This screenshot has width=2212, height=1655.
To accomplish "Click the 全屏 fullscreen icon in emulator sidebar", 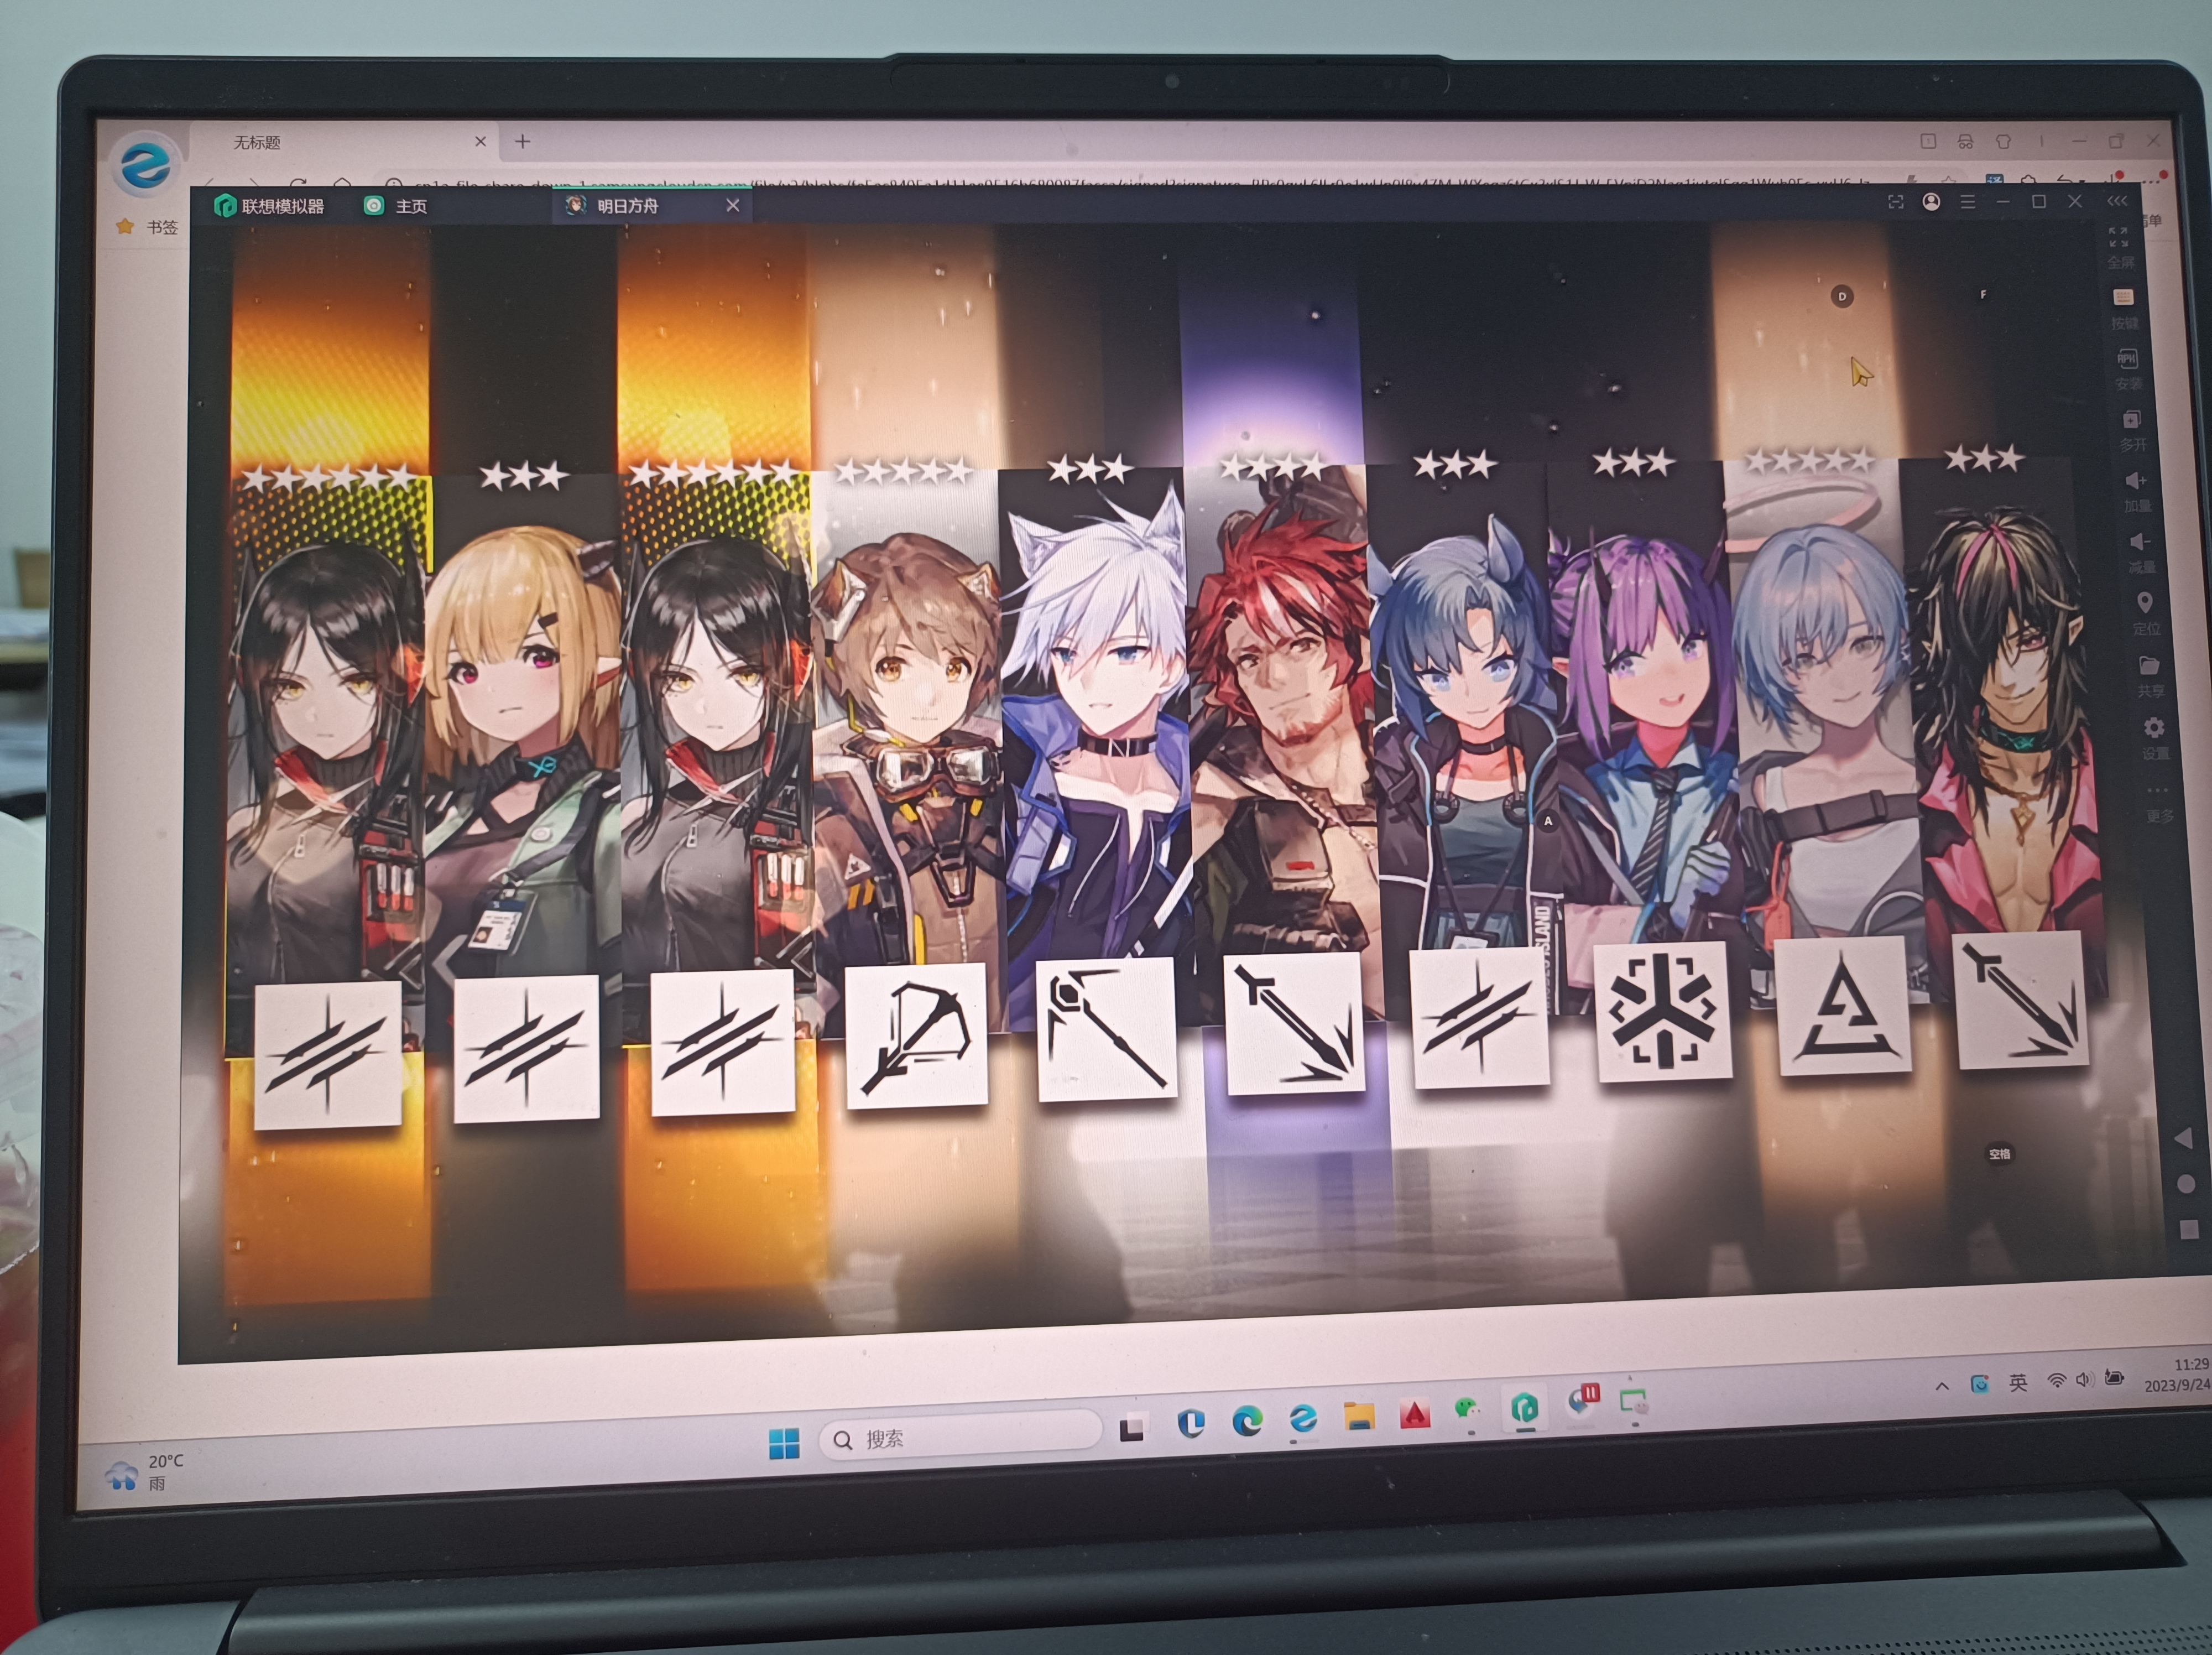I will point(2118,238).
